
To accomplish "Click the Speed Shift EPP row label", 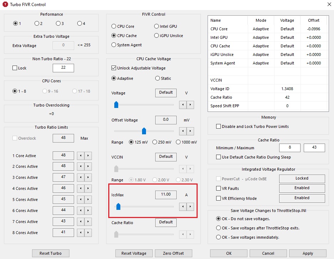I will pos(225,106).
